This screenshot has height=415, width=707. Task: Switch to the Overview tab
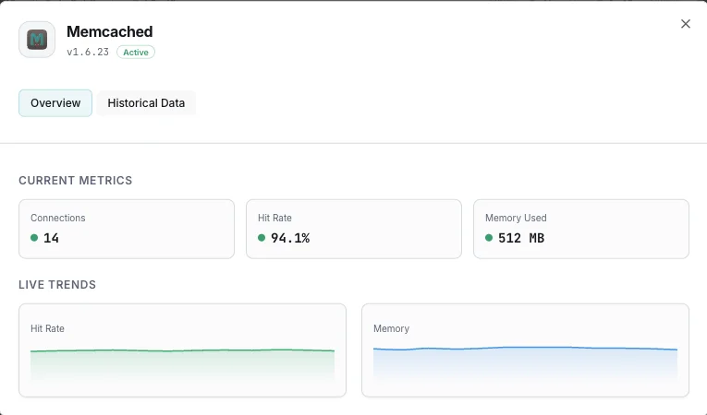click(55, 103)
